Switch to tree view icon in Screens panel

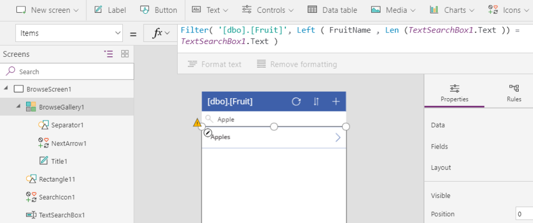click(x=108, y=54)
